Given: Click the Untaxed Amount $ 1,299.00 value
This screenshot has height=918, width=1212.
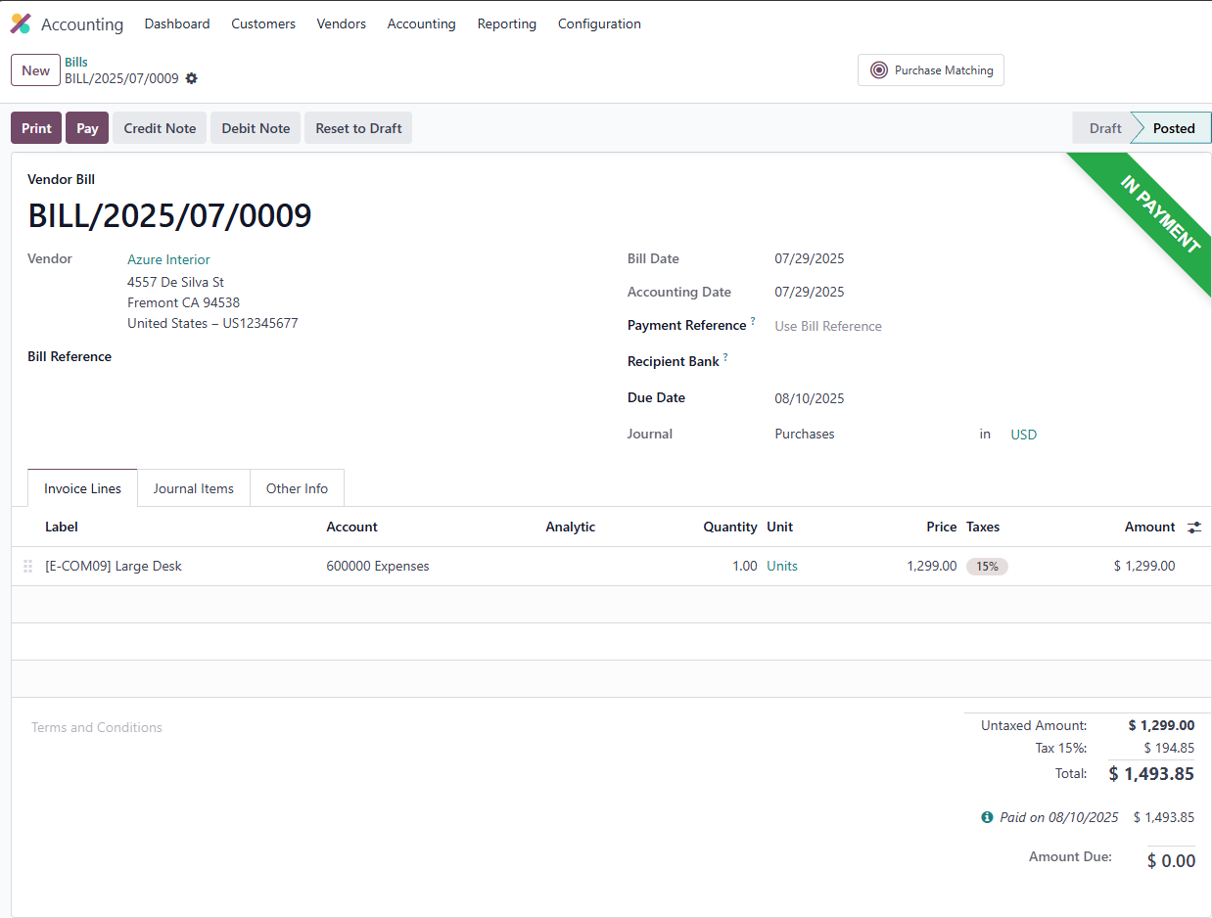Looking at the screenshot, I should [1161, 725].
